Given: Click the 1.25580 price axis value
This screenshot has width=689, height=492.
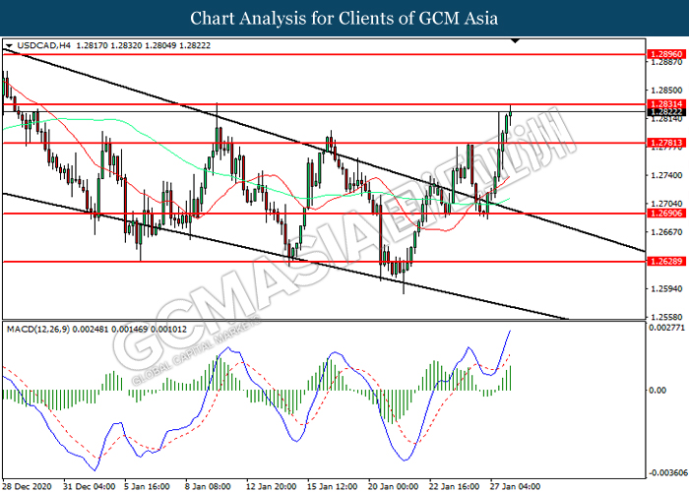Looking at the screenshot, I should (x=666, y=317).
